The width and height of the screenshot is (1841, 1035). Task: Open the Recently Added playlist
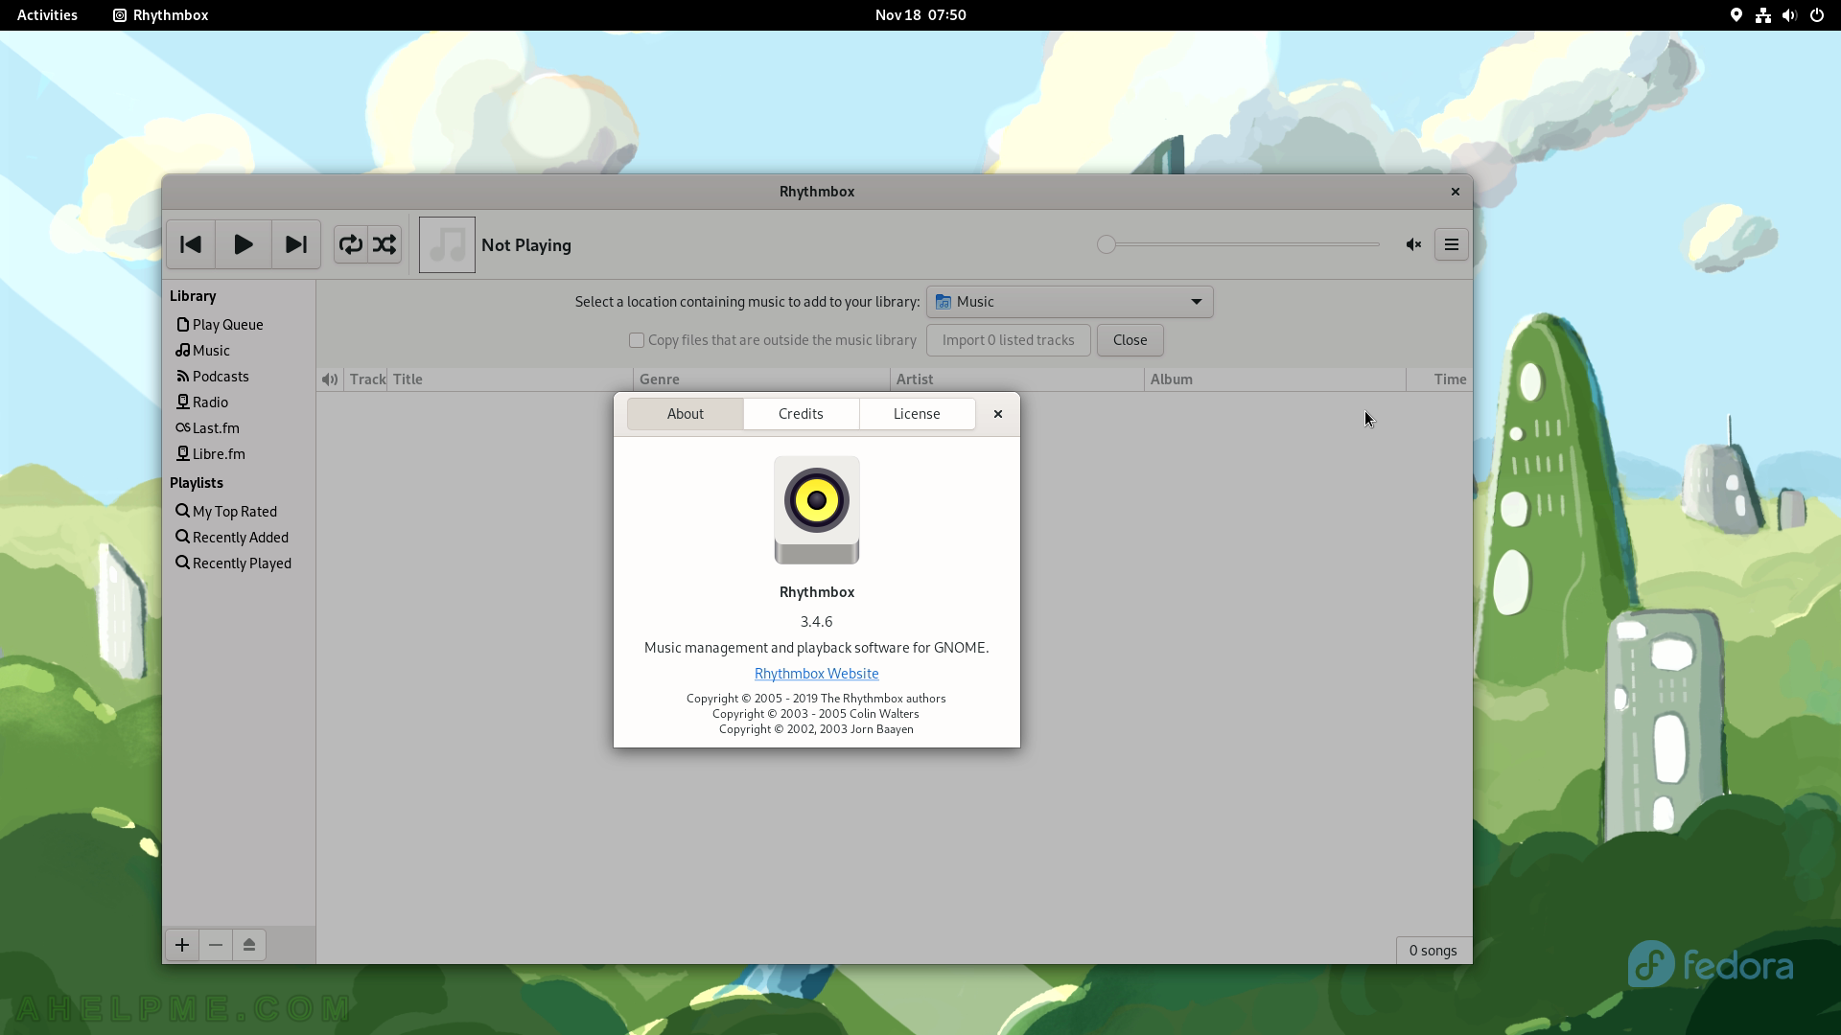[x=239, y=538]
